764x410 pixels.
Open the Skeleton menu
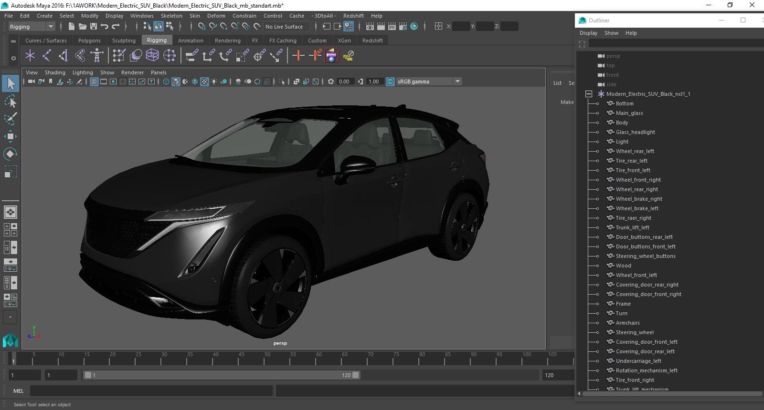(171, 16)
